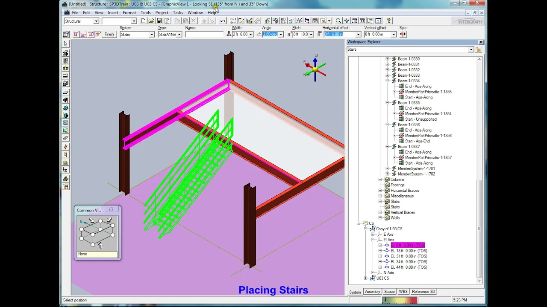Viewport: 547px width, 307px height.
Task: Click the Pan view icon
Action: (347, 21)
